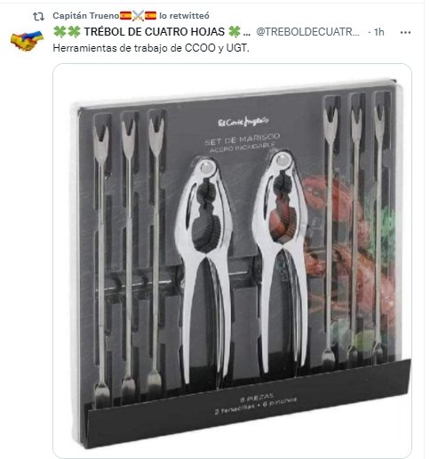Click the crossed swords emoji beside Capitán Trueno
The image size is (430, 459).
pos(138,16)
